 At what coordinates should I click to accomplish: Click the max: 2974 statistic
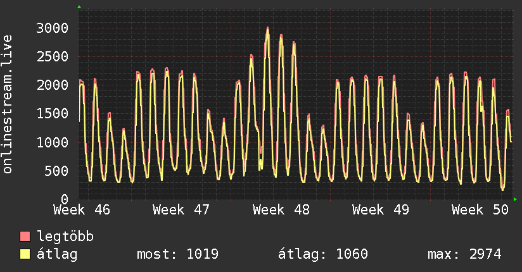464,254
